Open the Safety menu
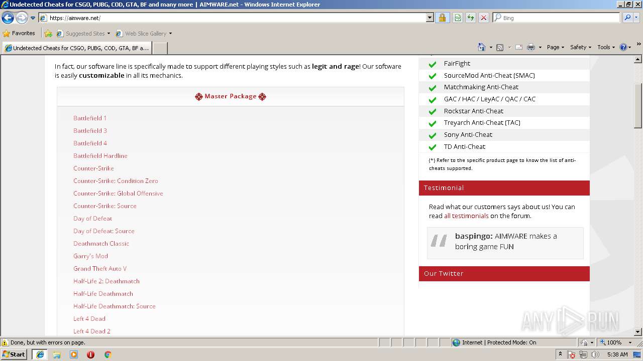Image resolution: width=643 pixels, height=361 pixels. coord(581,47)
